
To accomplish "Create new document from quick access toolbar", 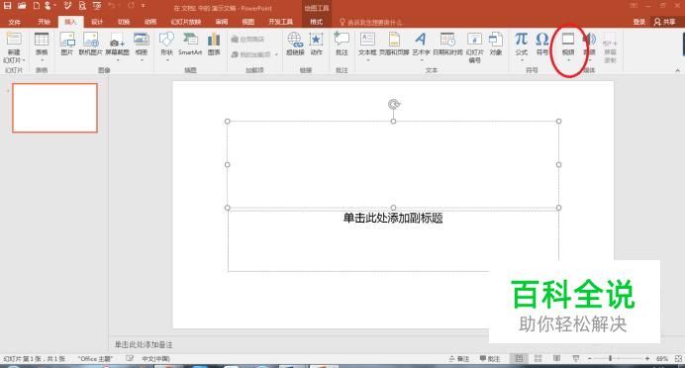I will coord(37,6).
